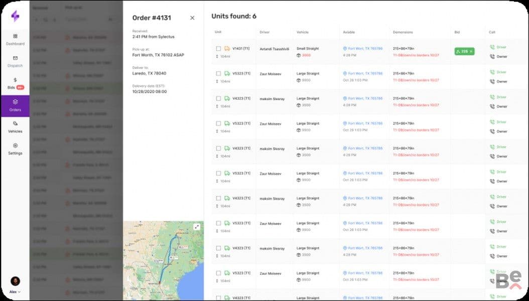Viewport: 529px width, 301px height.
Task: Click the Demensions column header
Action: [x=403, y=33]
